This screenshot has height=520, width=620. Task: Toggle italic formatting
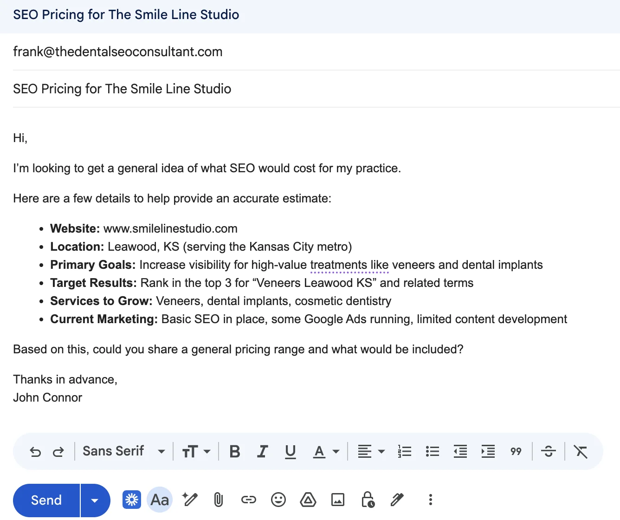pos(262,451)
